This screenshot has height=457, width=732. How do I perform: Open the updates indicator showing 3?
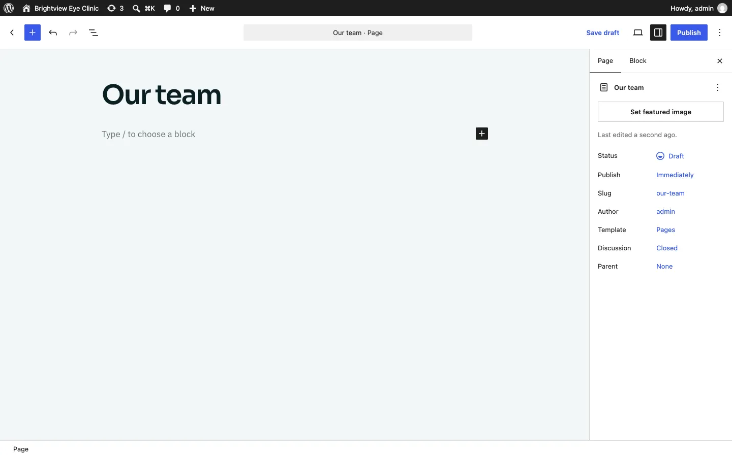pos(116,8)
